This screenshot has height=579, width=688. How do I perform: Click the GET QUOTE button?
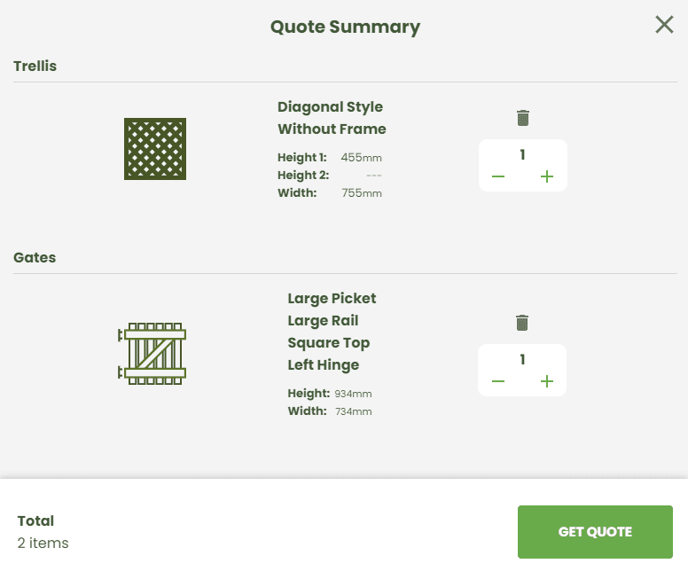(595, 532)
